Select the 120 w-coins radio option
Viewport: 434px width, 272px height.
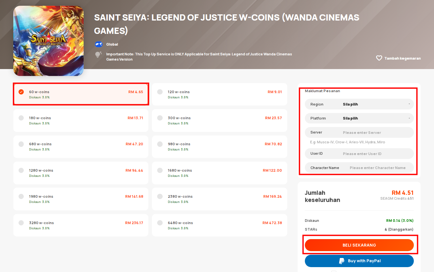[160, 92]
